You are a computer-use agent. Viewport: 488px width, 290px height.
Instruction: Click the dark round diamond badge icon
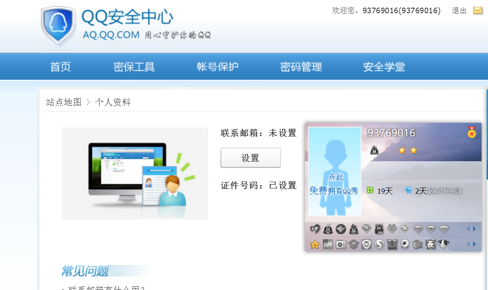(341, 229)
